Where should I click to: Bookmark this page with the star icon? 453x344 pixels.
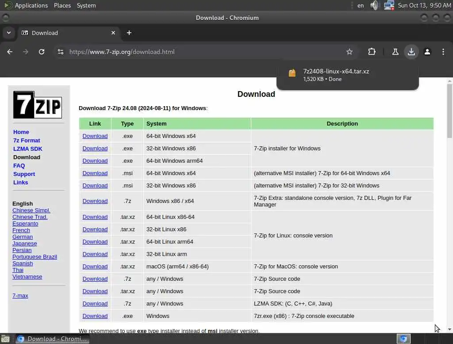[x=349, y=52]
